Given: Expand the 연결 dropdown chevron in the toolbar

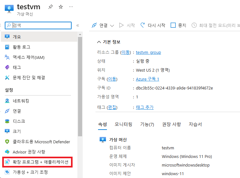Looking at the screenshot, I should click(112, 25).
